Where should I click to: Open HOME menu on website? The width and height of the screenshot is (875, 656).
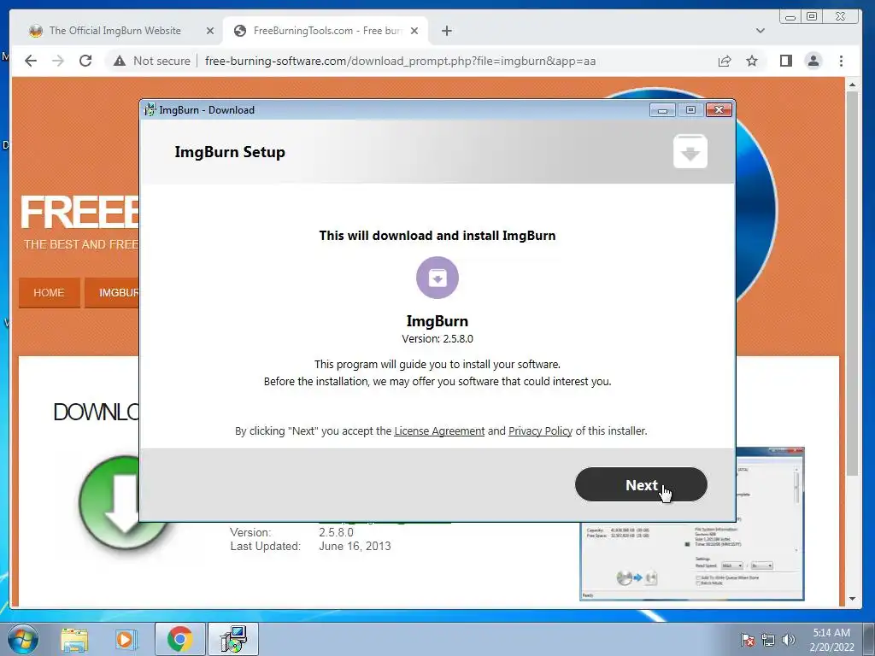coord(49,292)
